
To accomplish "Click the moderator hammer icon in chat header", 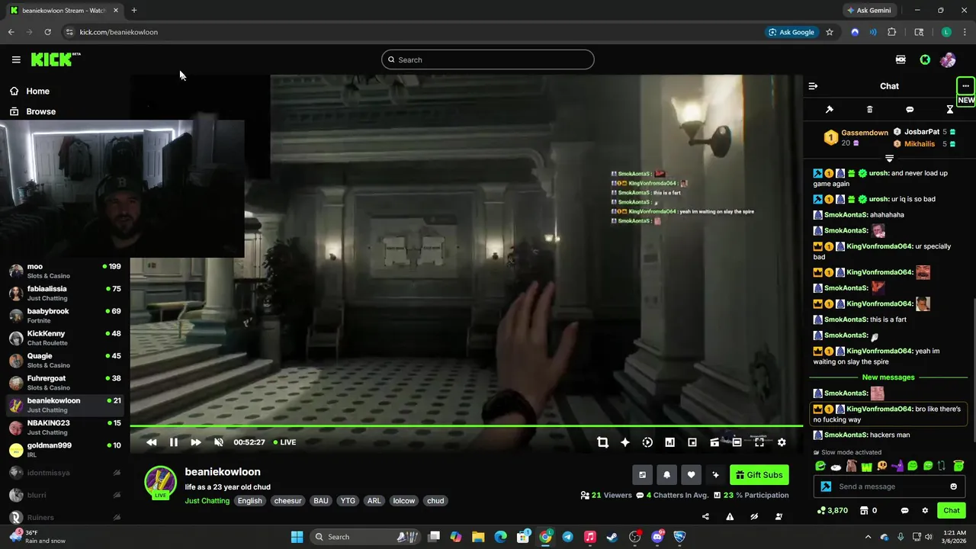I will click(830, 110).
